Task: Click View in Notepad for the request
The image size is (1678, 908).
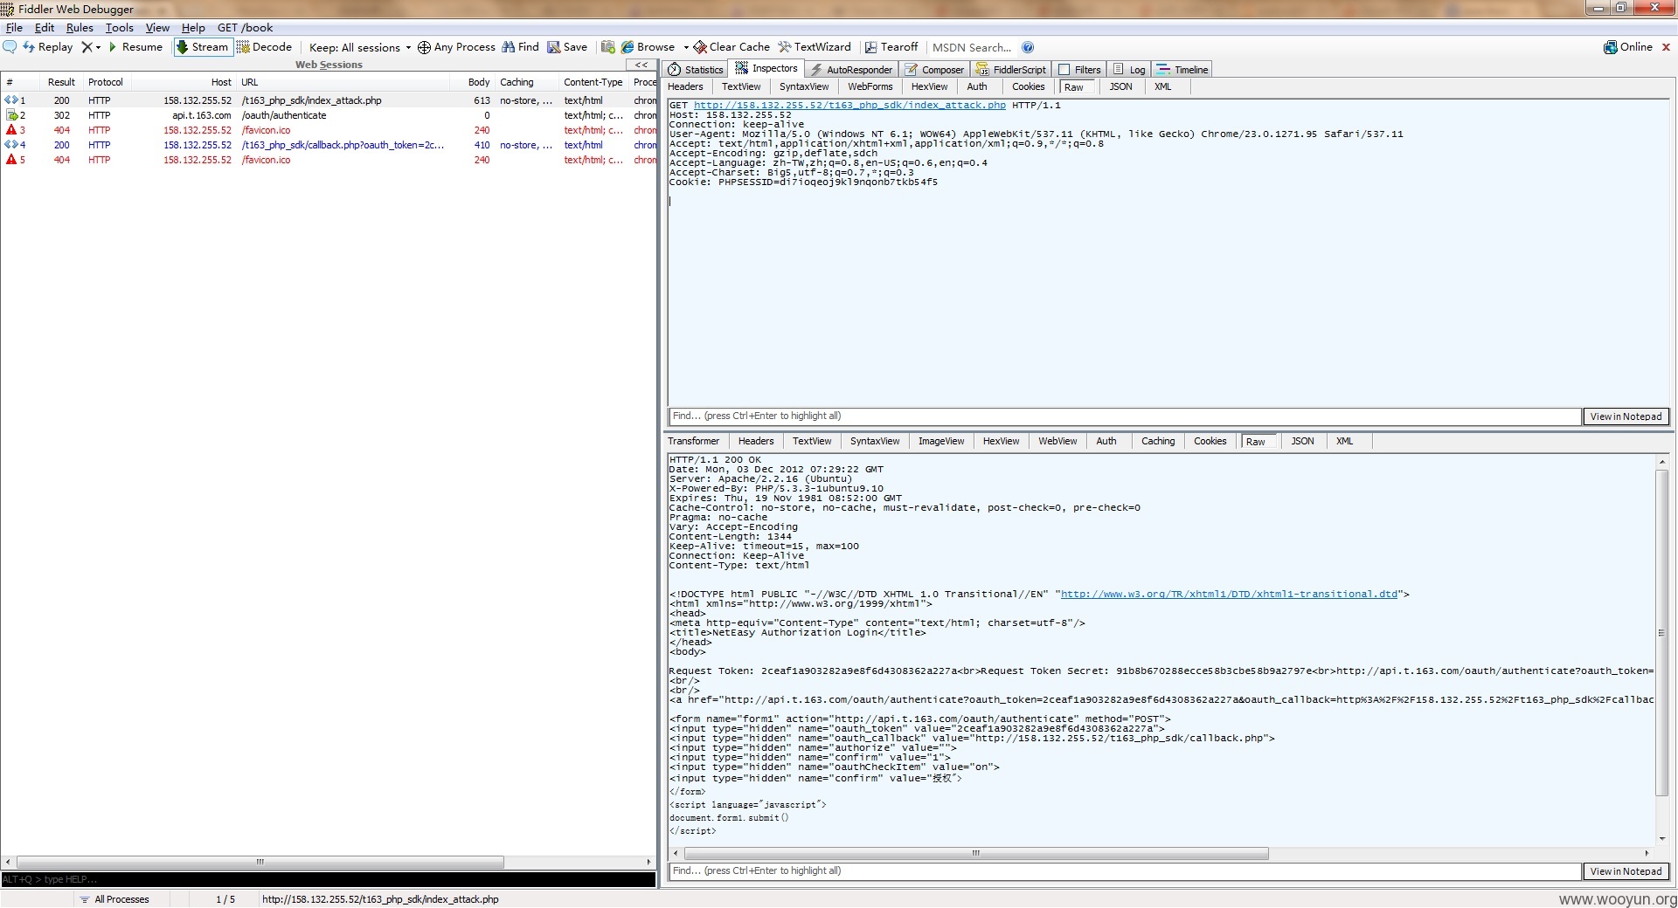Action: pos(1626,416)
